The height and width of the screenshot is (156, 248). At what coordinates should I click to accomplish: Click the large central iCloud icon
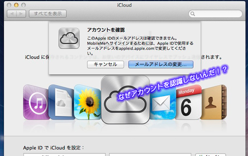click(x=125, y=100)
